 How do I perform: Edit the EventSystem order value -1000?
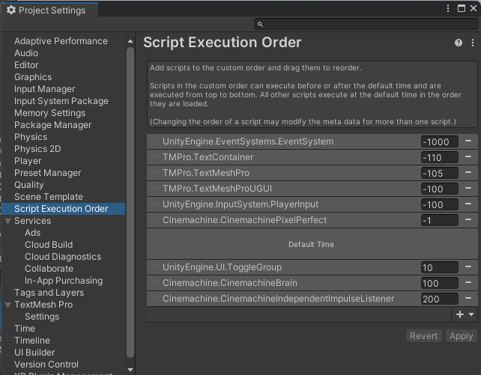point(439,142)
